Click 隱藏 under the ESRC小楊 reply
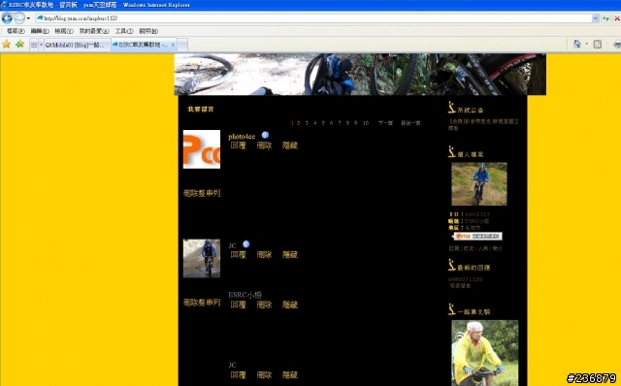This screenshot has width=621, height=386. (x=290, y=305)
